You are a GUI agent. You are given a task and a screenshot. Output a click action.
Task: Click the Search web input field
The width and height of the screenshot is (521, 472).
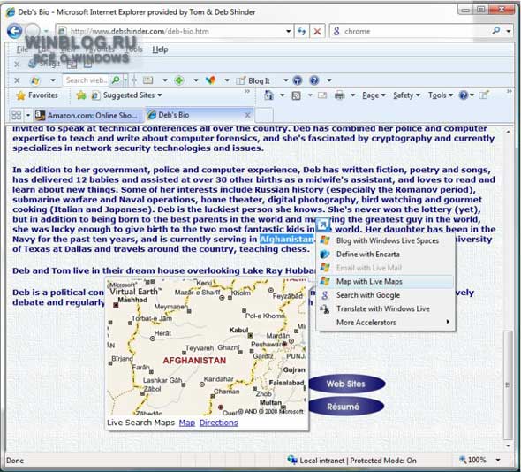86,80
